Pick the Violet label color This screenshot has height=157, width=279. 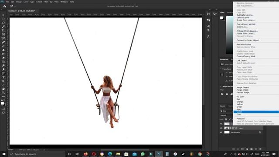[256, 112]
